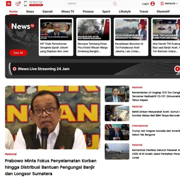Open the iNews TV monitor icon
The height and width of the screenshot is (180, 180).
coord(18,4)
